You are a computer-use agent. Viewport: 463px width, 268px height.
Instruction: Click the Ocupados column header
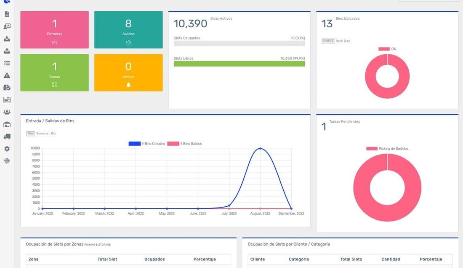tap(154, 259)
